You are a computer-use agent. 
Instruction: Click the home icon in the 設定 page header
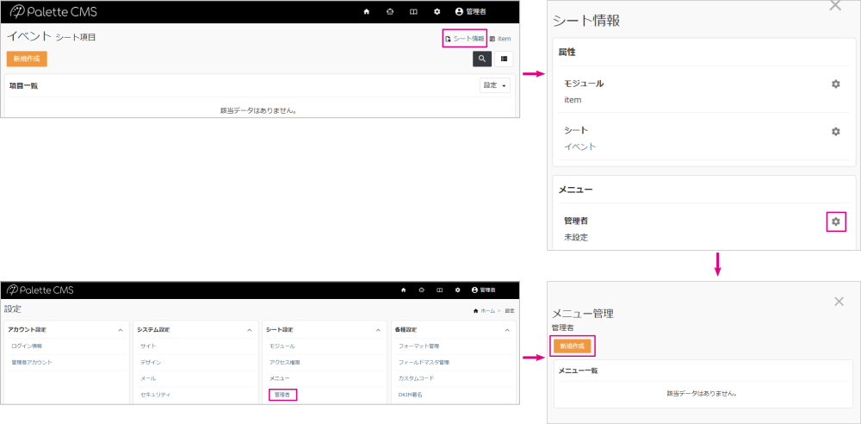click(x=404, y=290)
